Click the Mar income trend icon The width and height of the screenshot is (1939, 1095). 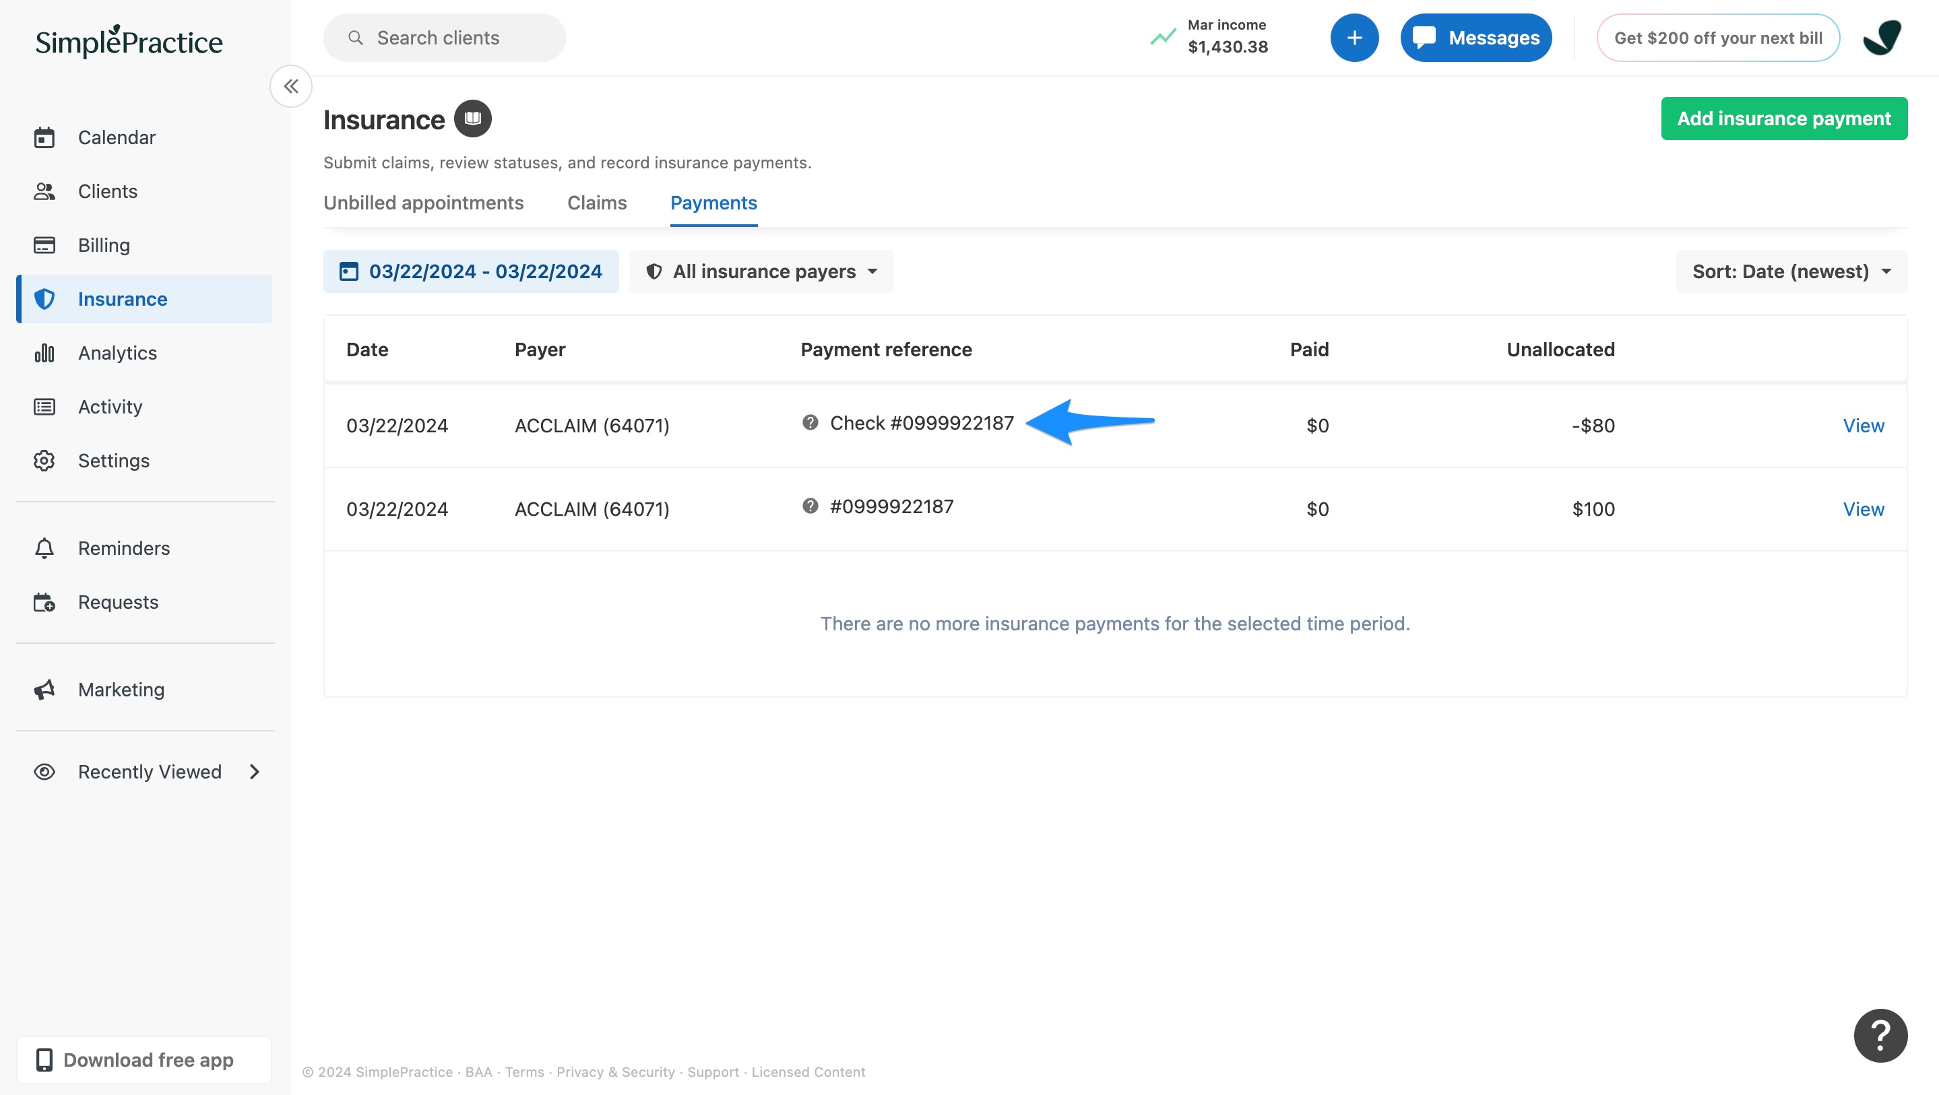pyautogui.click(x=1163, y=37)
